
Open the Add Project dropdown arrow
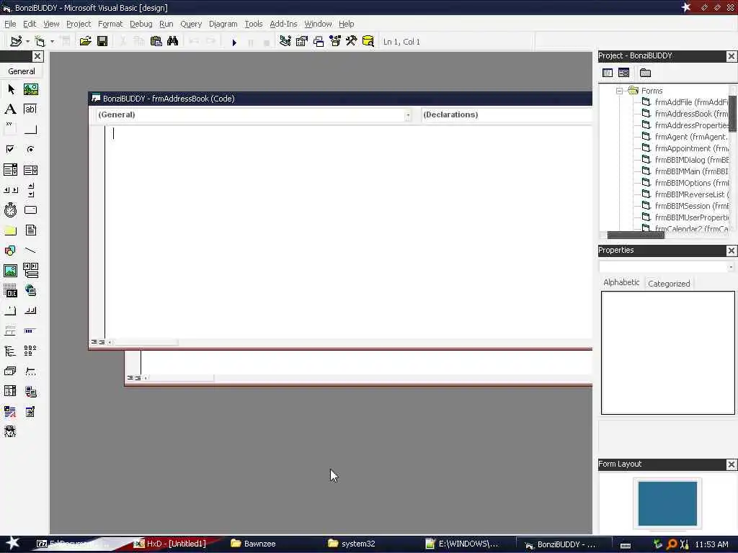point(27,42)
